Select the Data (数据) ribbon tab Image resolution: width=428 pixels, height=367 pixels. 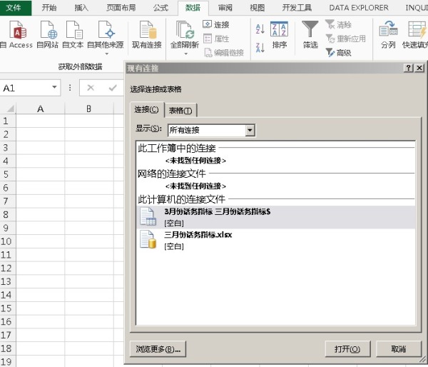[x=193, y=8]
